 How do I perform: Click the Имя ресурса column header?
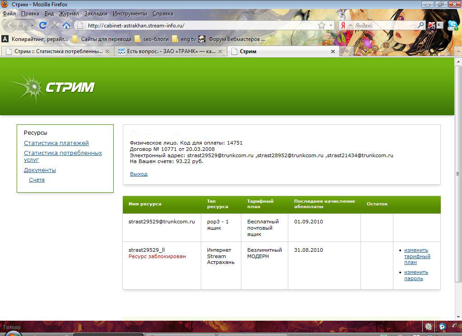(145, 204)
